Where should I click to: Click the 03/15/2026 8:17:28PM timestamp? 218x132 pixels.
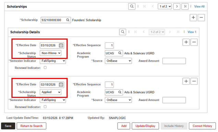[58, 118]
